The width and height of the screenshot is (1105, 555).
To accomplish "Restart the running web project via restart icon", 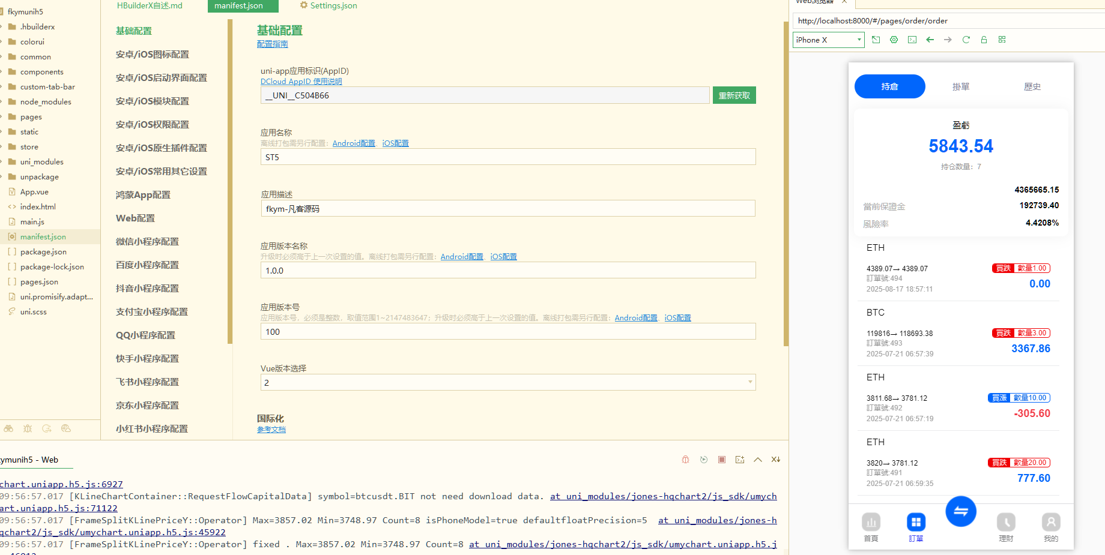I will pyautogui.click(x=703, y=460).
